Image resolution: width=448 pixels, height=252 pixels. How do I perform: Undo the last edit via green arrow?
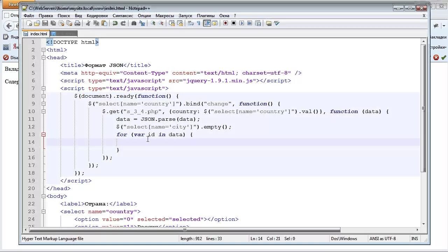pos(115,23)
